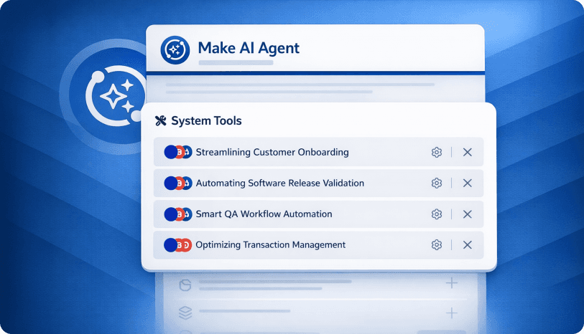Select the Automating Software Release Validation text
Viewport: 584px width, 334px height.
click(280, 183)
